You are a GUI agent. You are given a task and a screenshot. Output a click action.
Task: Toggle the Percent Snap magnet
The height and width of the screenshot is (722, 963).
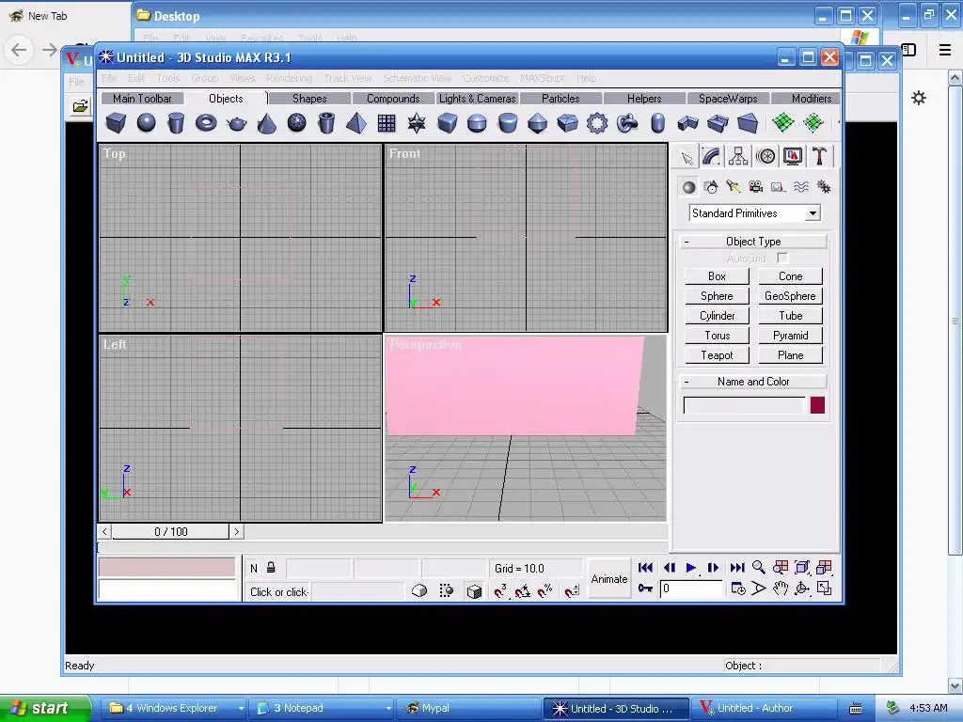(x=545, y=590)
